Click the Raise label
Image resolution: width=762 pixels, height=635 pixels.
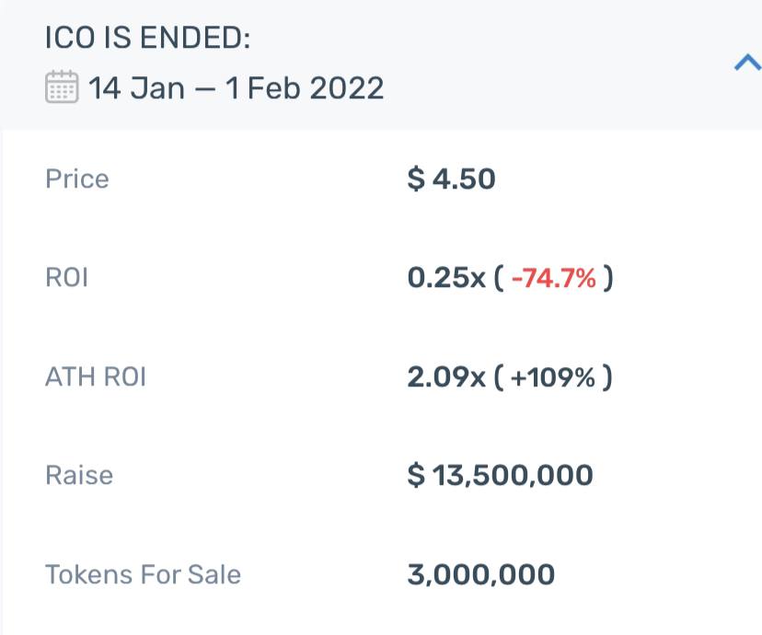[x=79, y=475]
